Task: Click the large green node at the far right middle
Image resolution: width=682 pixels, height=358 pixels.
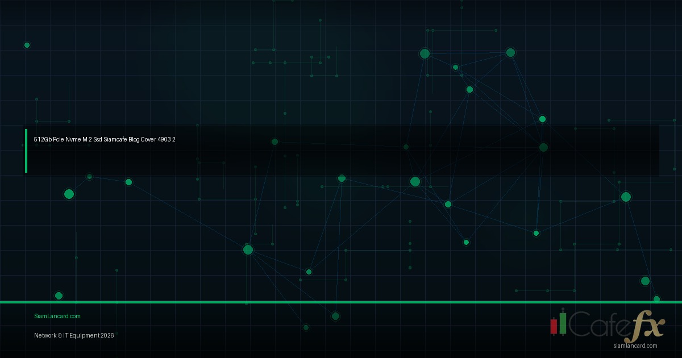Action: click(x=626, y=197)
